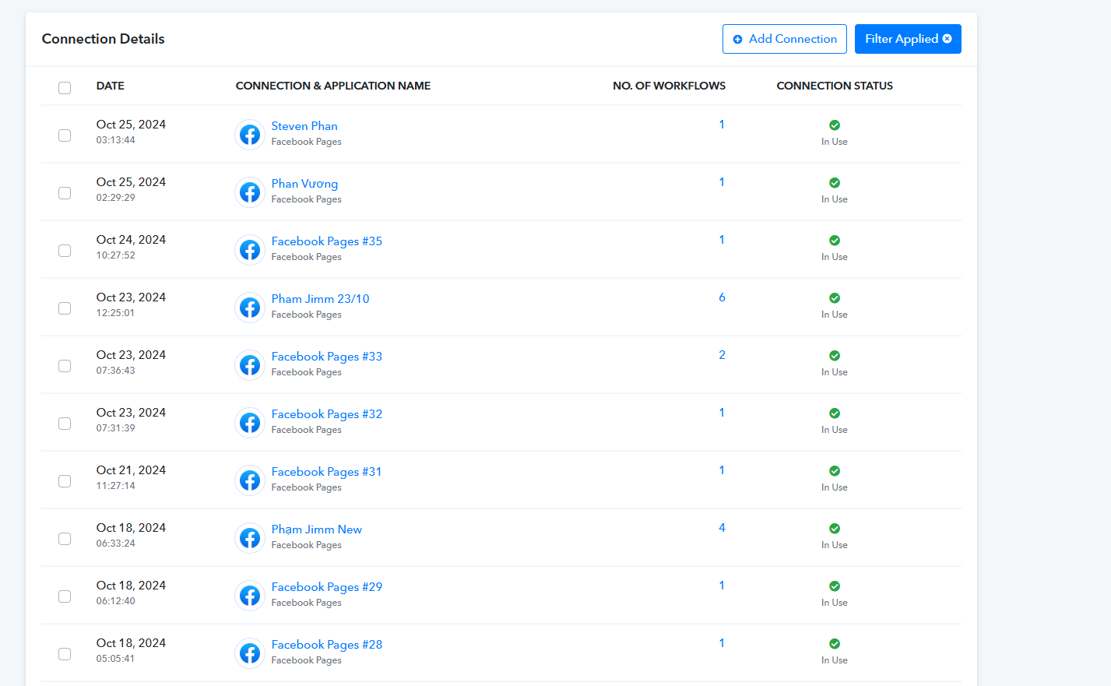Click the date with time 12:25:01
The image size is (1111, 686).
pos(131,297)
